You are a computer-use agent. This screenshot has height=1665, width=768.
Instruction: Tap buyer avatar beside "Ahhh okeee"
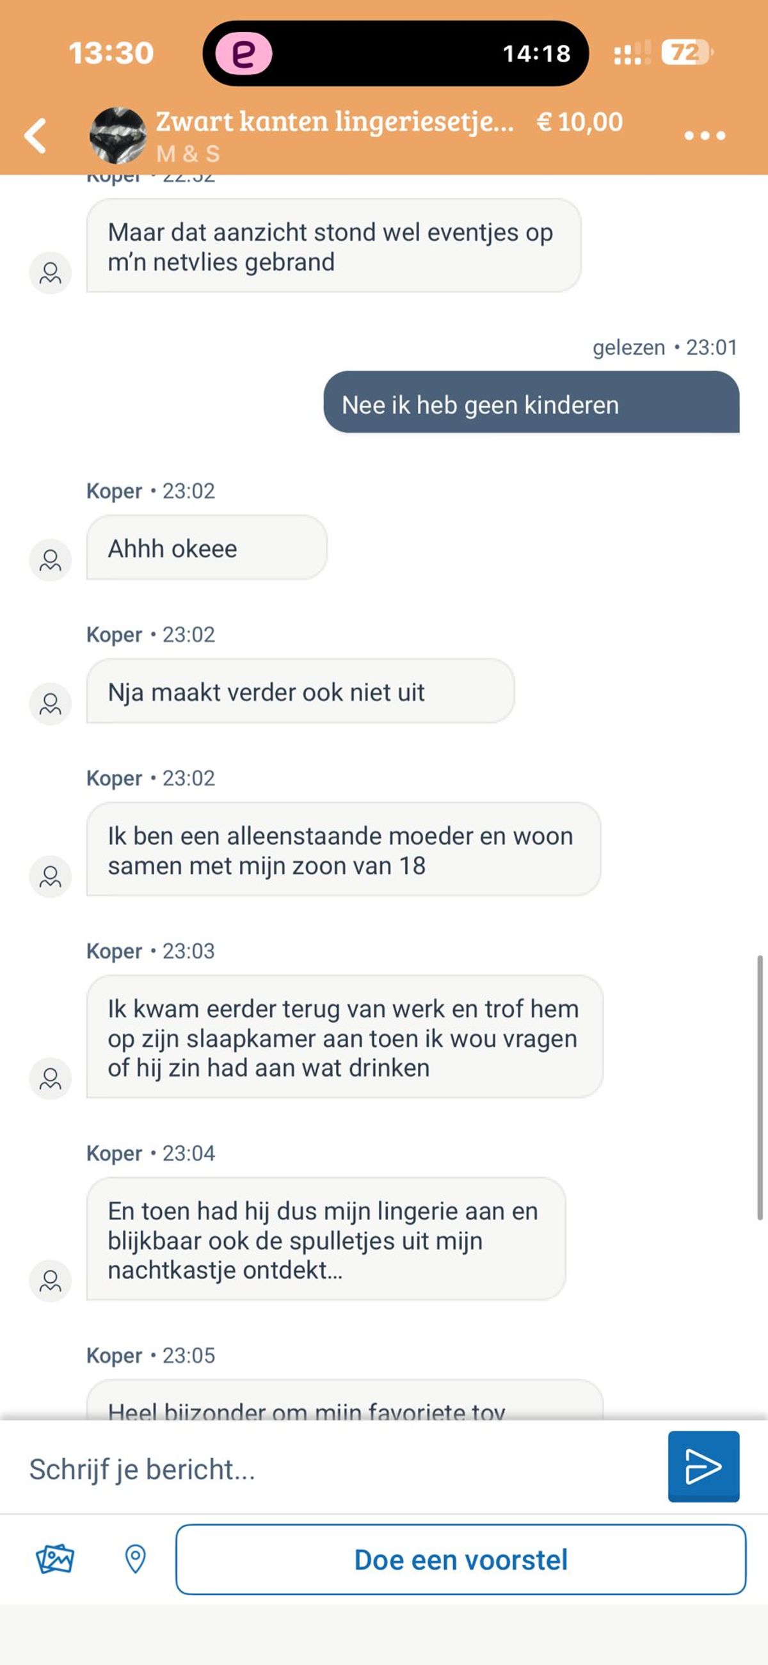pyautogui.click(x=51, y=559)
